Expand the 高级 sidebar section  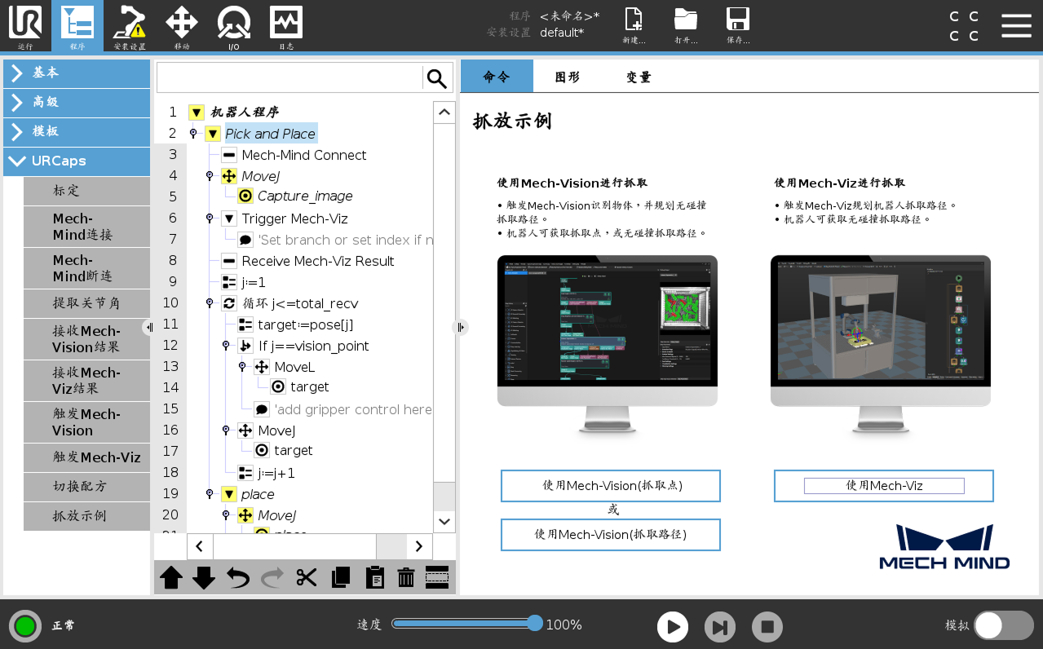pos(77,103)
